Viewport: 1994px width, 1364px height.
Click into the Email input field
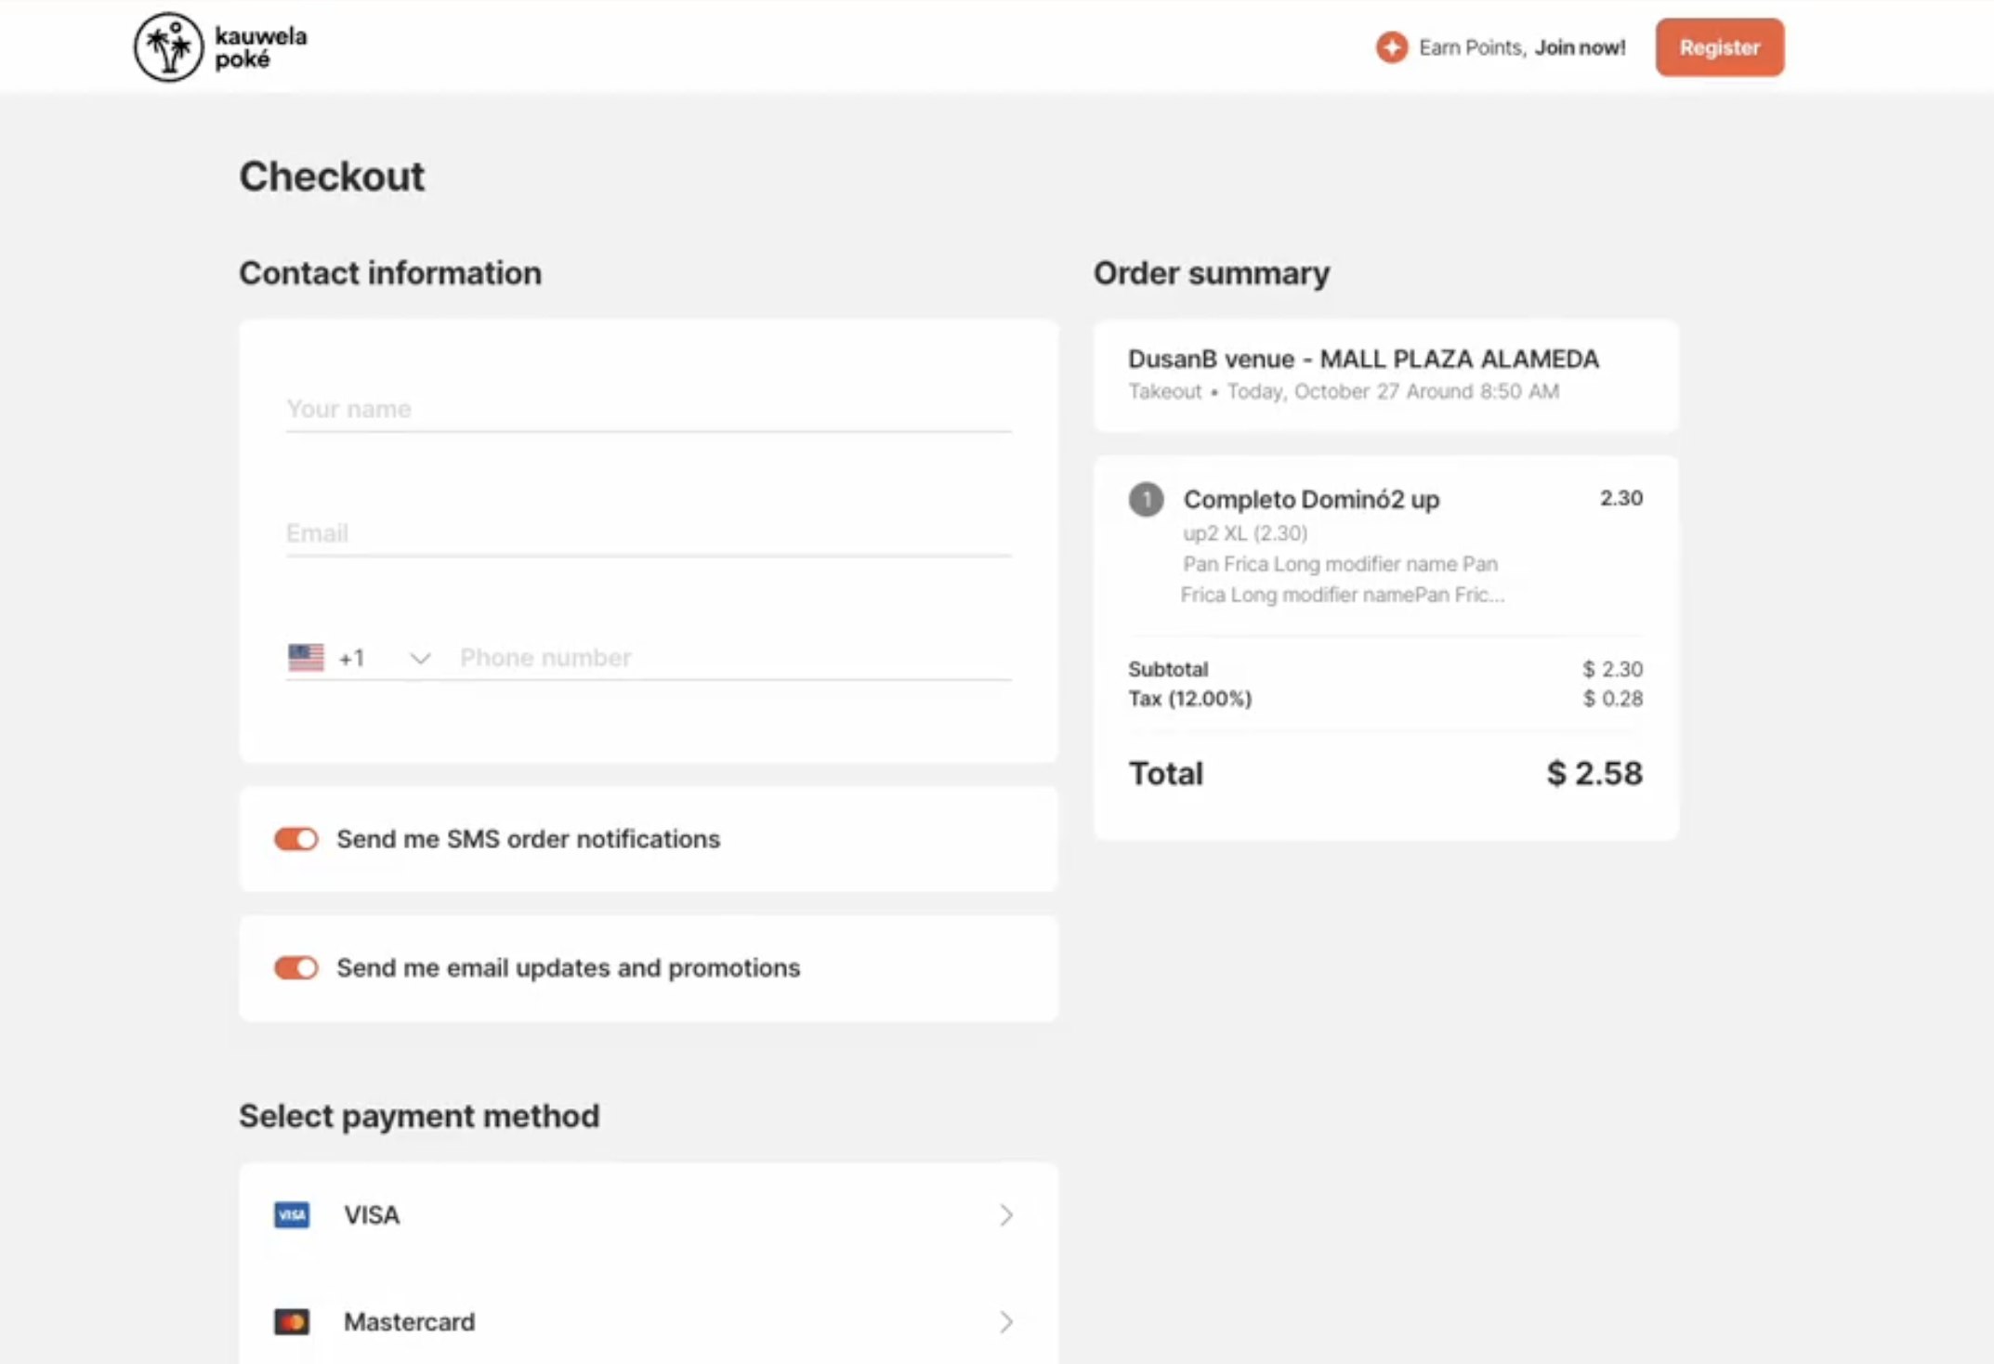click(x=648, y=533)
